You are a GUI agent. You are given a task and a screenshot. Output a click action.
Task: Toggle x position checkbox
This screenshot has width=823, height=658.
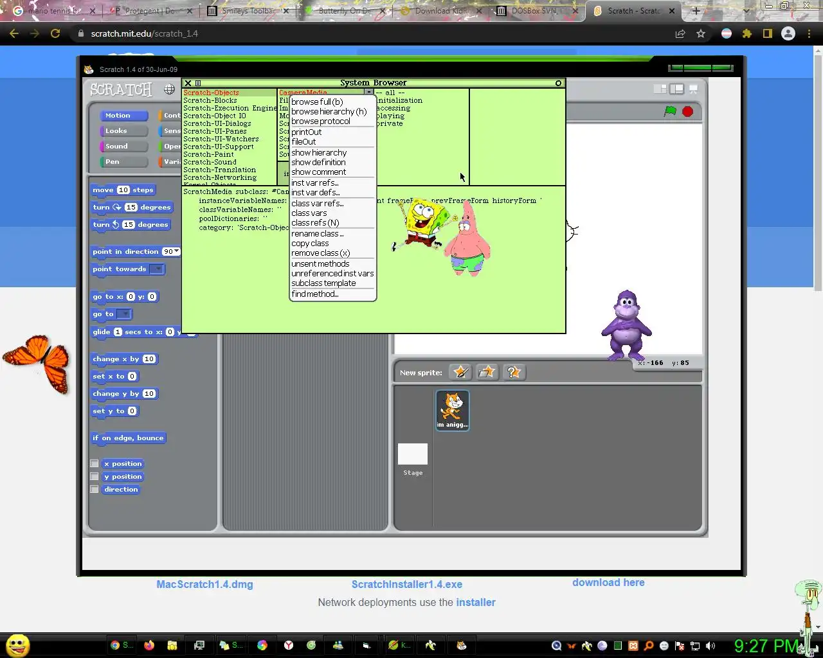tap(95, 463)
